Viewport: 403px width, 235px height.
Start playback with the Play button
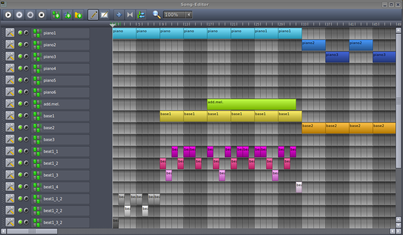coord(8,15)
